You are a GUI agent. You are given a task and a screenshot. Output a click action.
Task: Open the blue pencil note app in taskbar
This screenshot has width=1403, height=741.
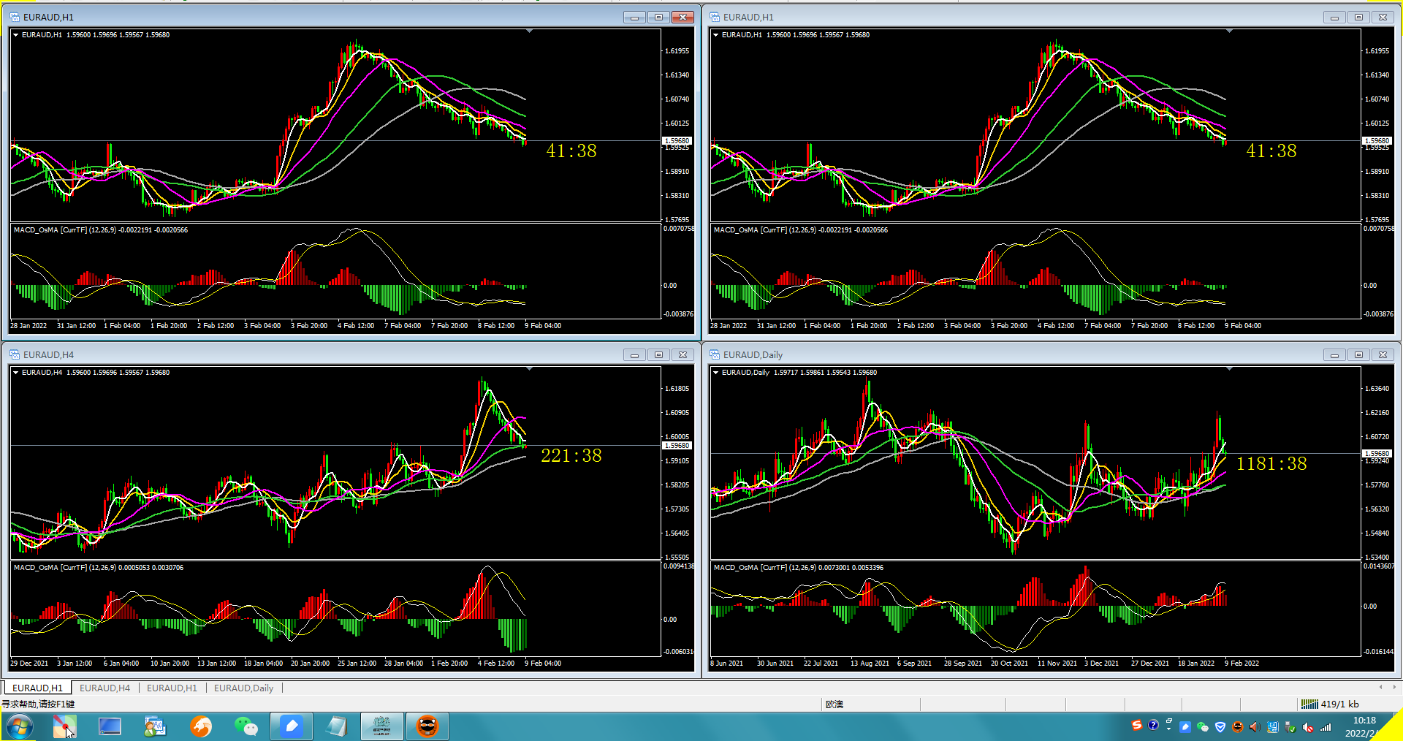(x=292, y=726)
